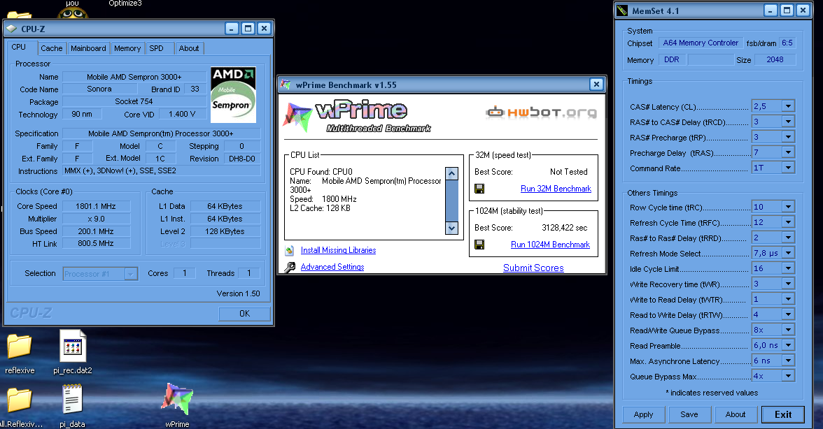Click the Run 32M Benchmark link

coord(556,189)
